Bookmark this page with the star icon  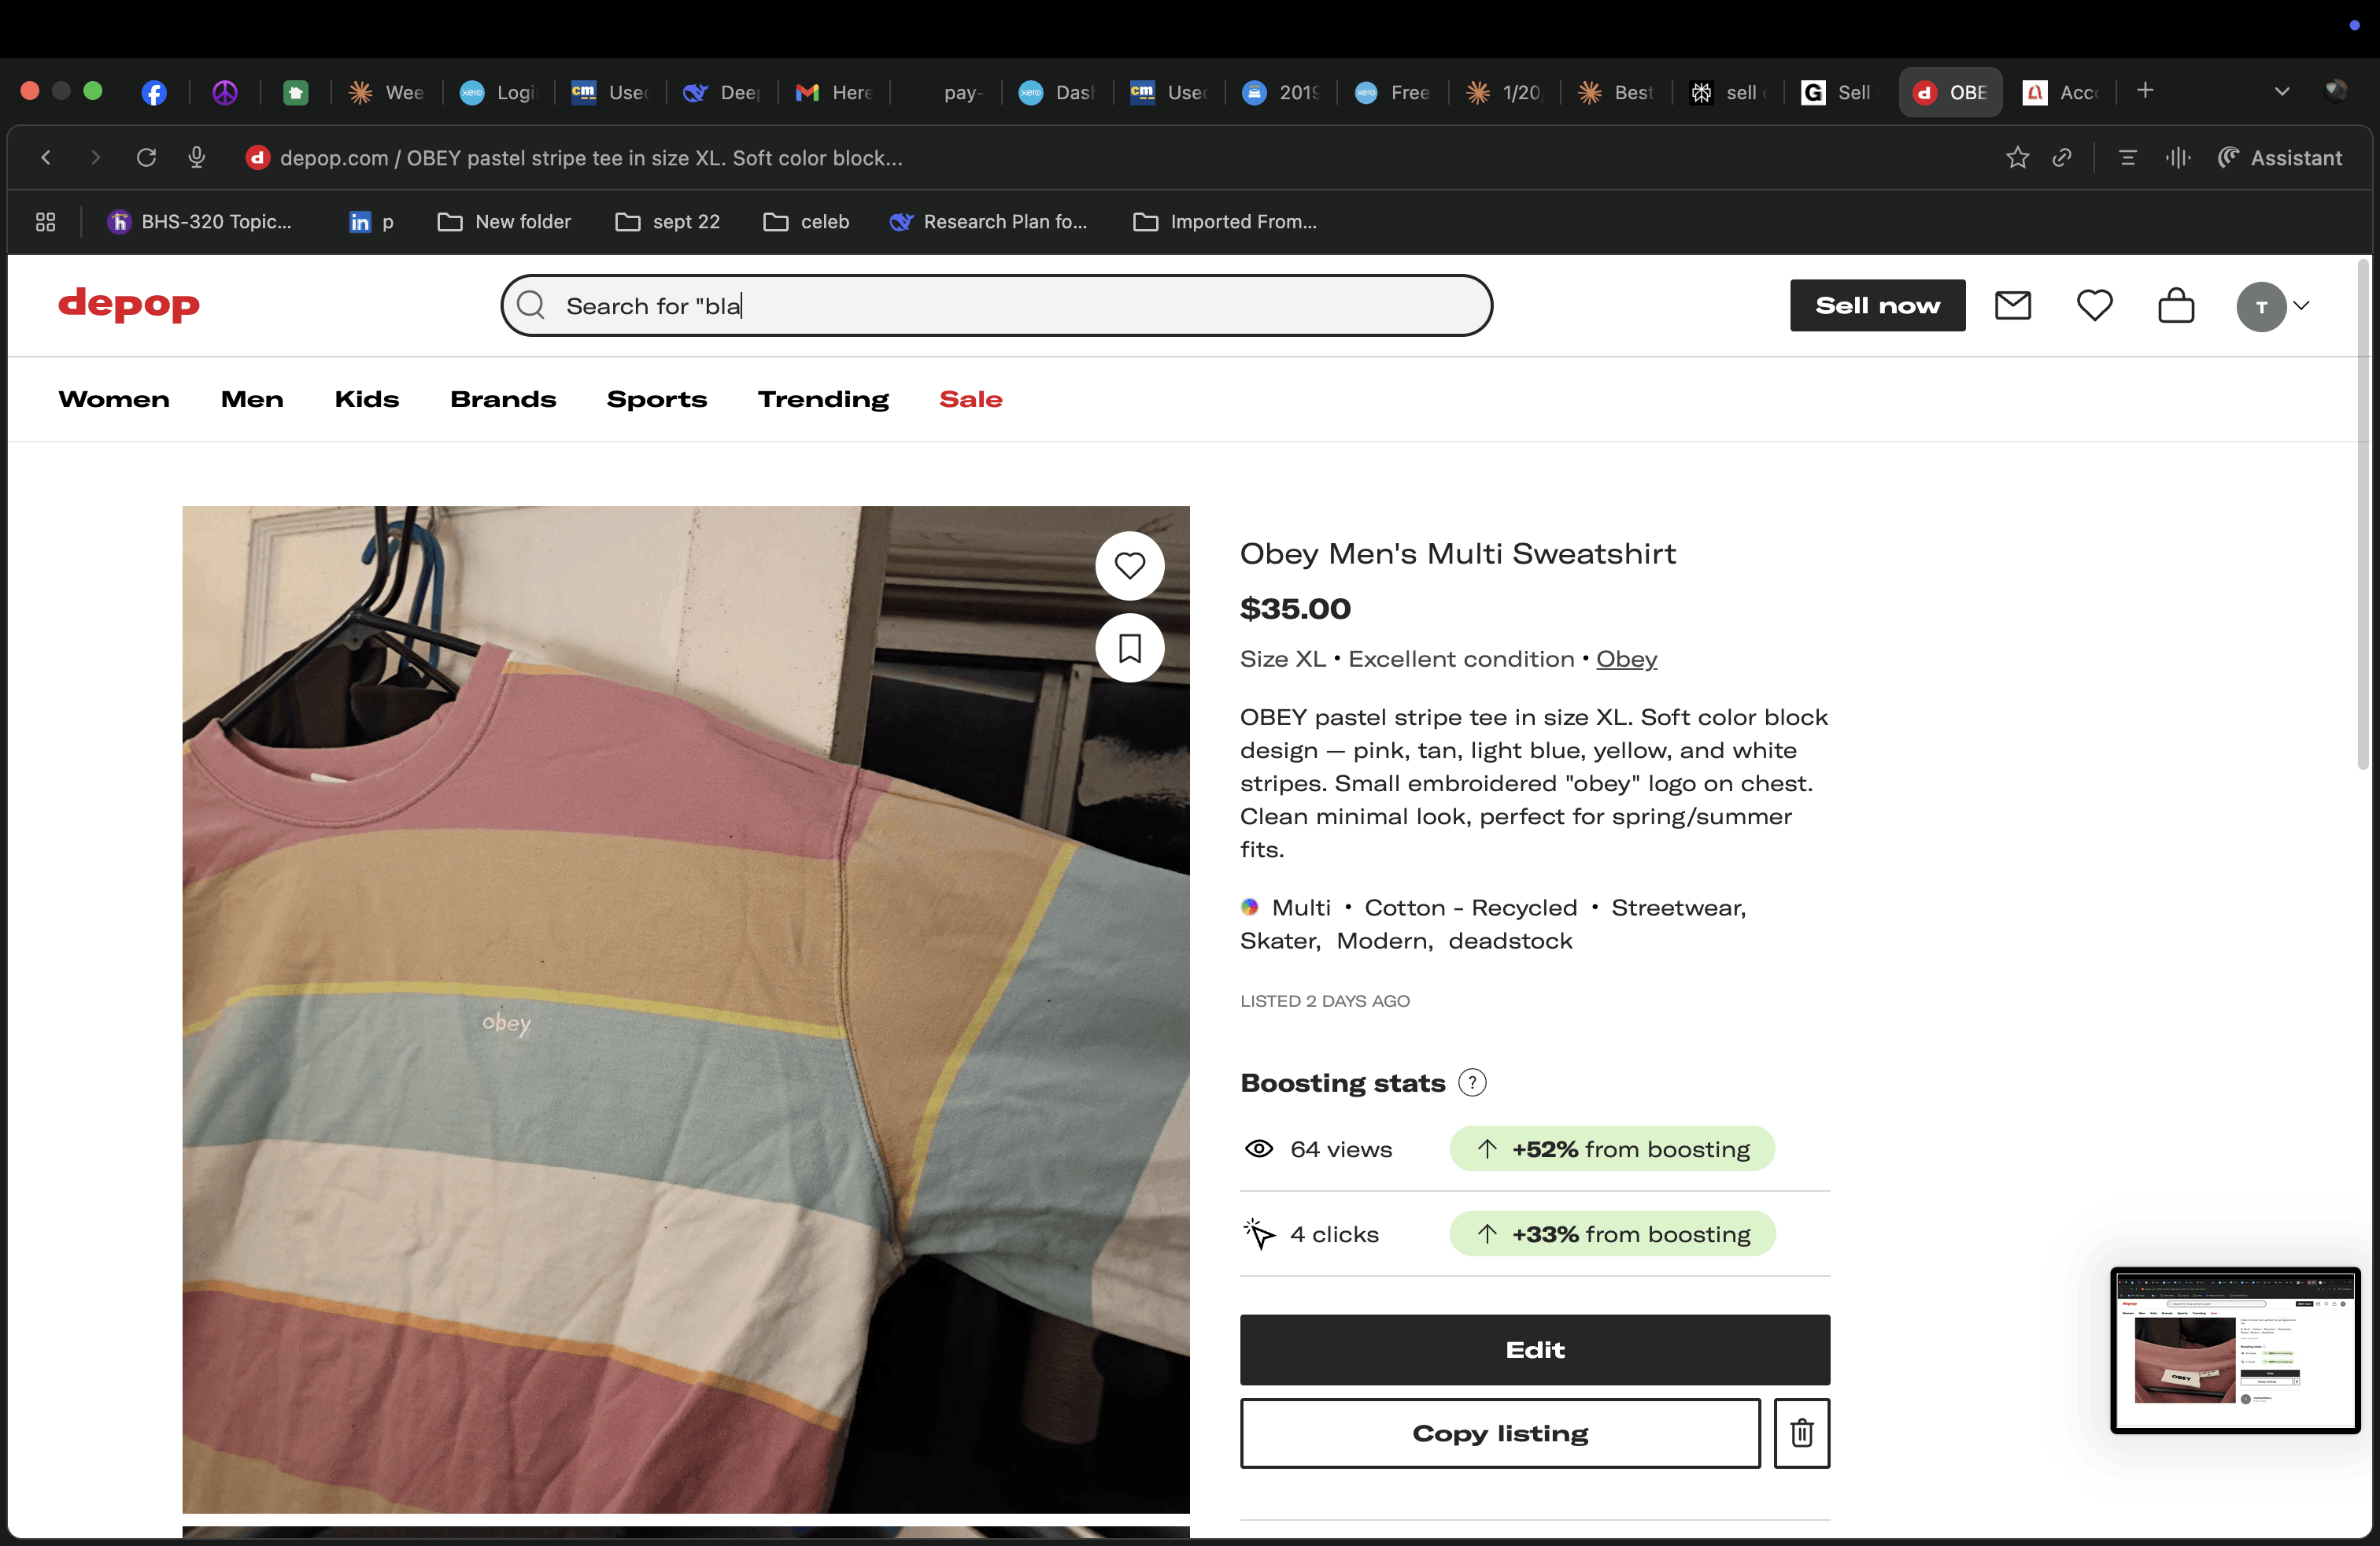click(2017, 158)
